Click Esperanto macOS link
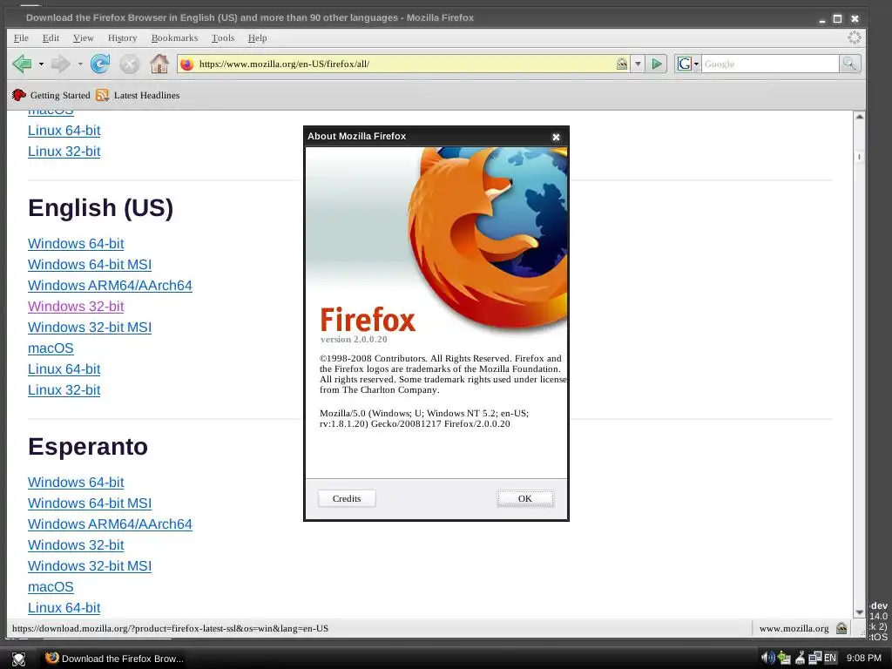This screenshot has width=892, height=669. pos(51,587)
